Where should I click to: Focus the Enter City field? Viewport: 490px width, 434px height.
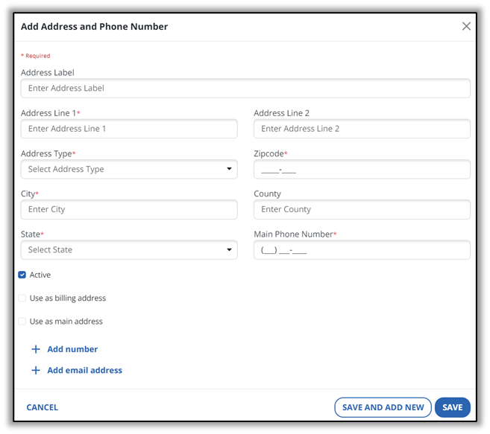click(x=129, y=209)
